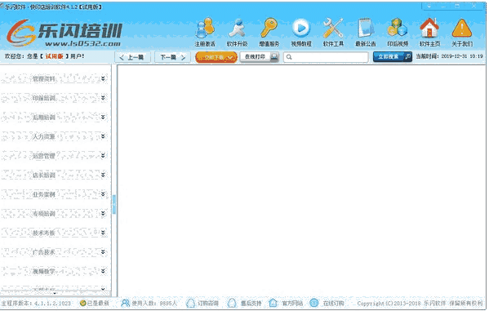
Task: Open the 增值服务 key icon
Action: 269,28
